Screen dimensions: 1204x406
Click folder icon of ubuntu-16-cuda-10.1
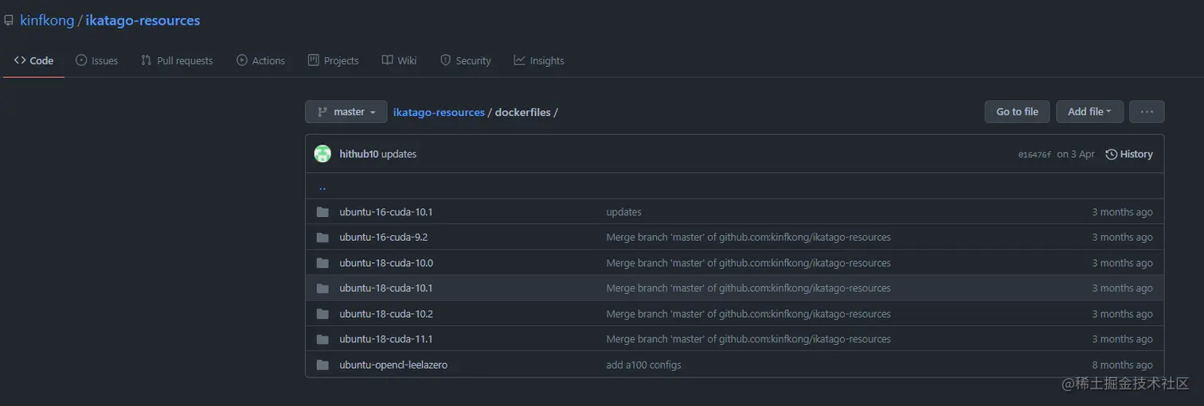point(322,212)
